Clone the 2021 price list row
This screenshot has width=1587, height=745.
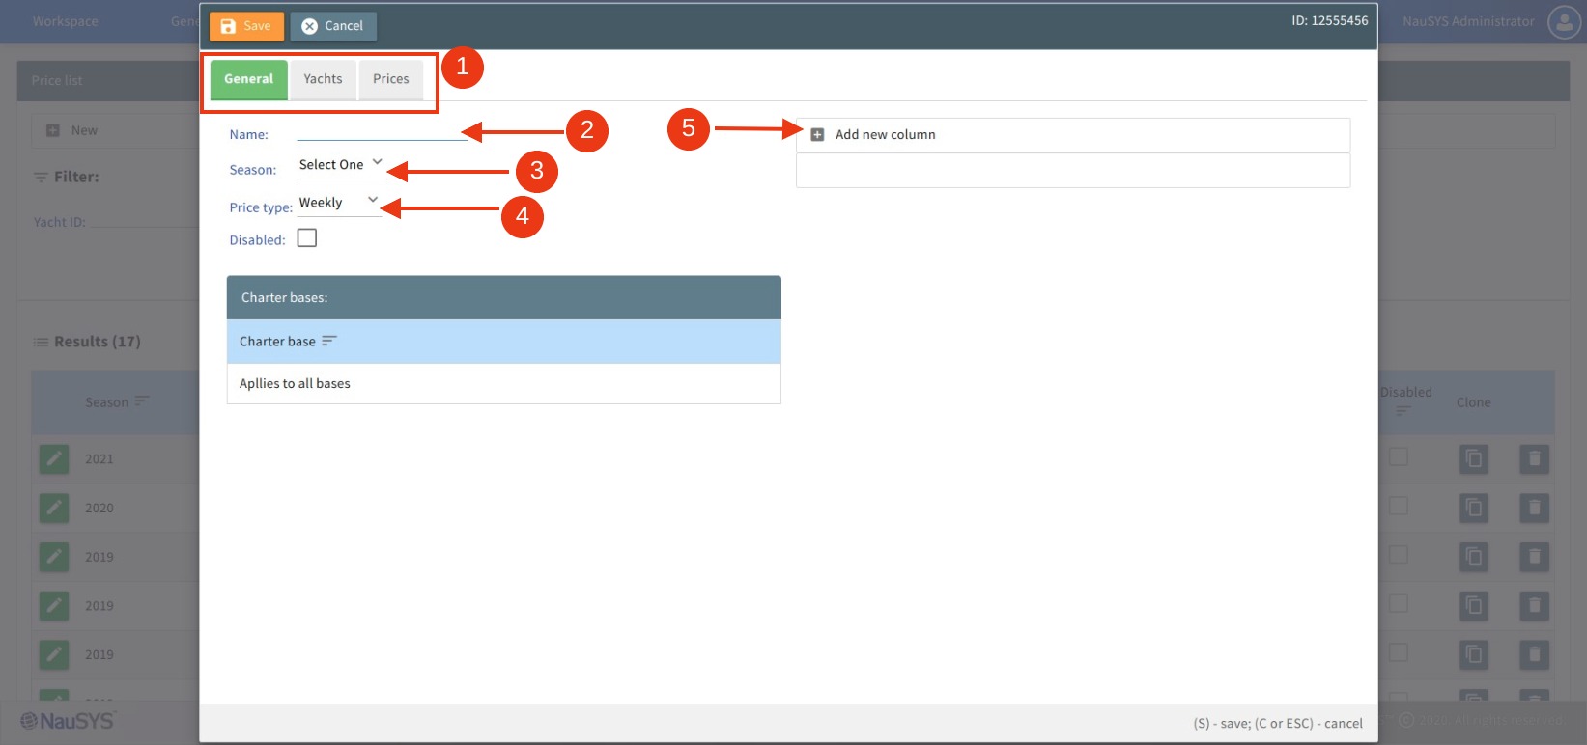pos(1474,458)
